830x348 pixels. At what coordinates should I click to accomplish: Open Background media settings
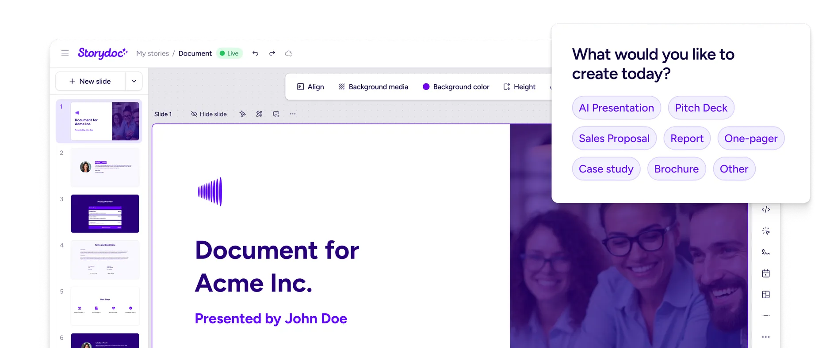pos(373,87)
